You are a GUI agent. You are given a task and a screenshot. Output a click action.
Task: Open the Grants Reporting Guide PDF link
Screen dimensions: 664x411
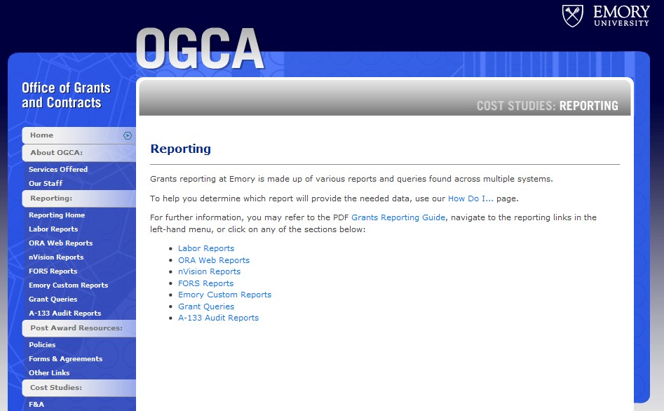398,217
